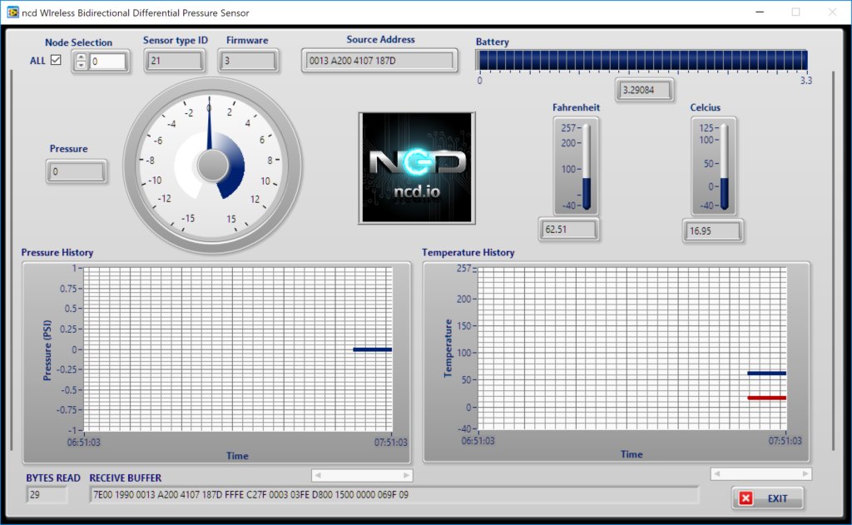Click pressure history scrollbar left arrow
The image size is (852, 525).
tap(318, 476)
